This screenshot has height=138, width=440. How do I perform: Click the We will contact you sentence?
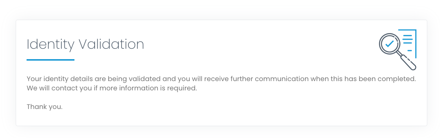[x=112, y=89]
